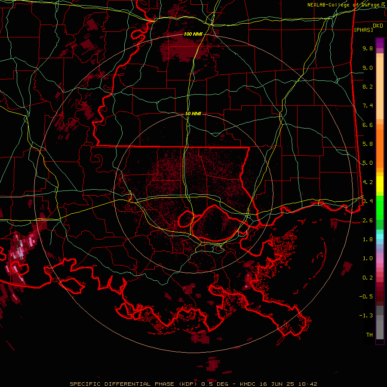Click the 9.0 value on the color scale
387x387 pixels.
pos(368,68)
